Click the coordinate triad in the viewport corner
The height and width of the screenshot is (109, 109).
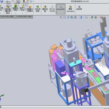(2, 97)
